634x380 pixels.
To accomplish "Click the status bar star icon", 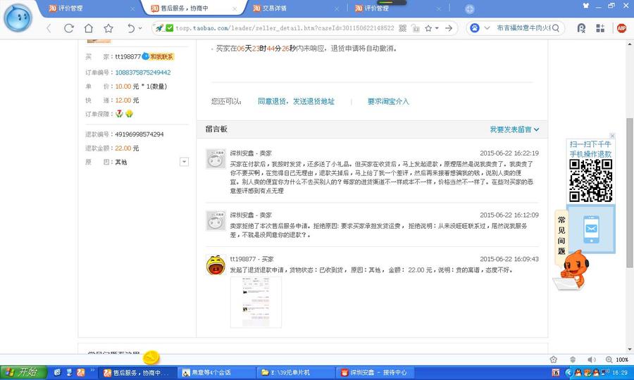I will [554, 360].
